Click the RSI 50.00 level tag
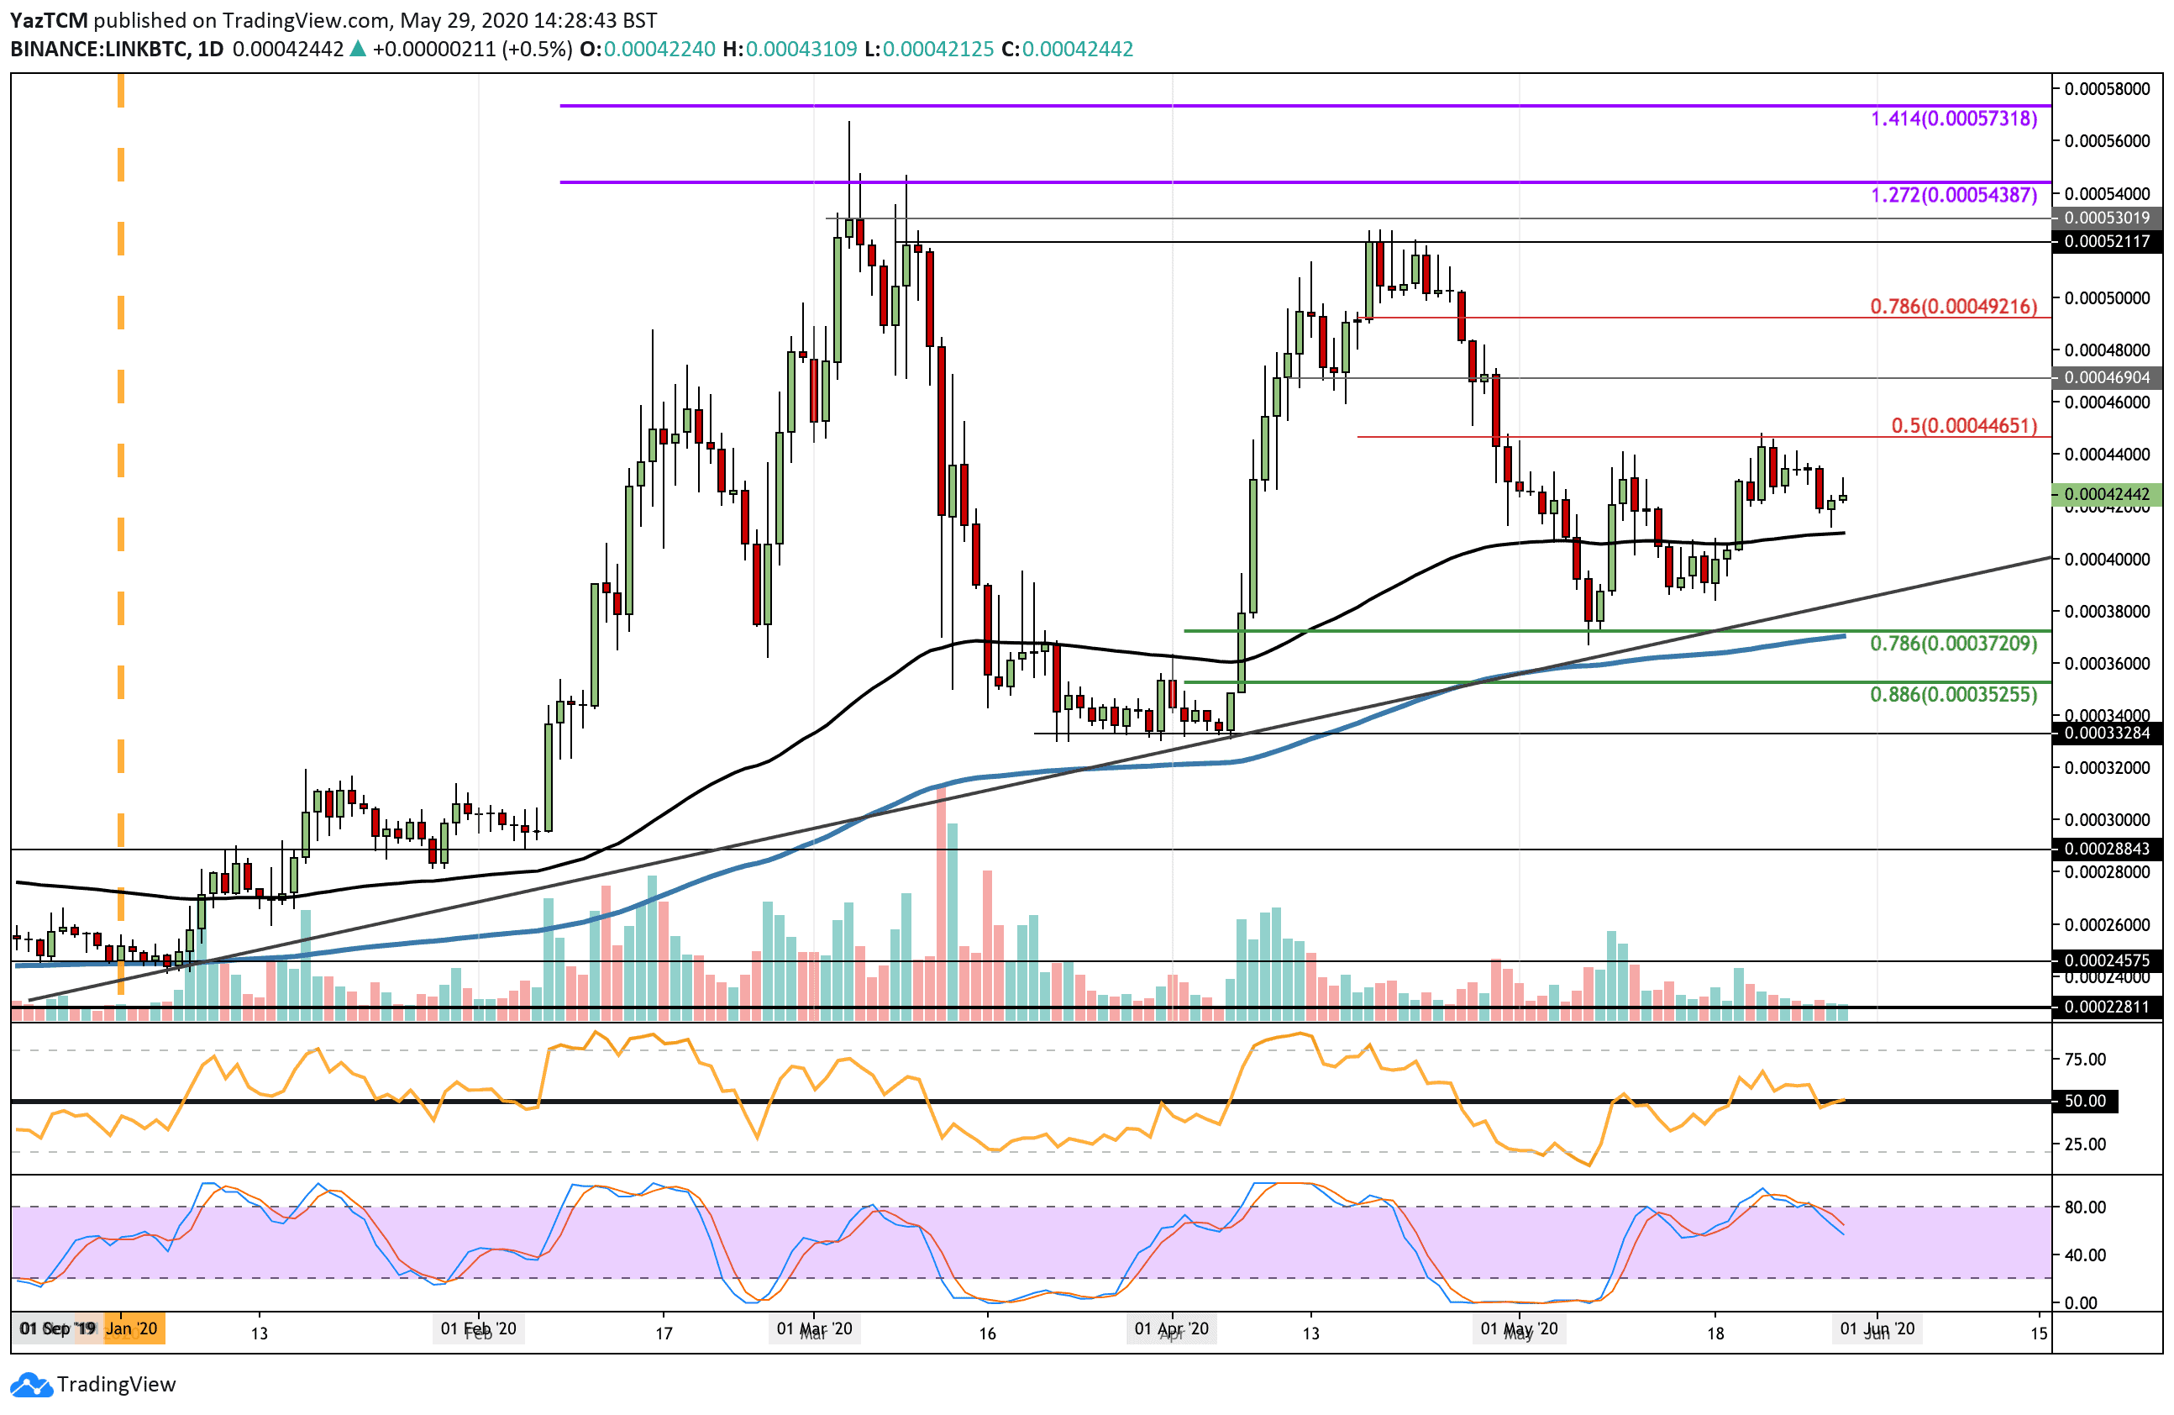The height and width of the screenshot is (1415, 2174). [x=2086, y=1101]
